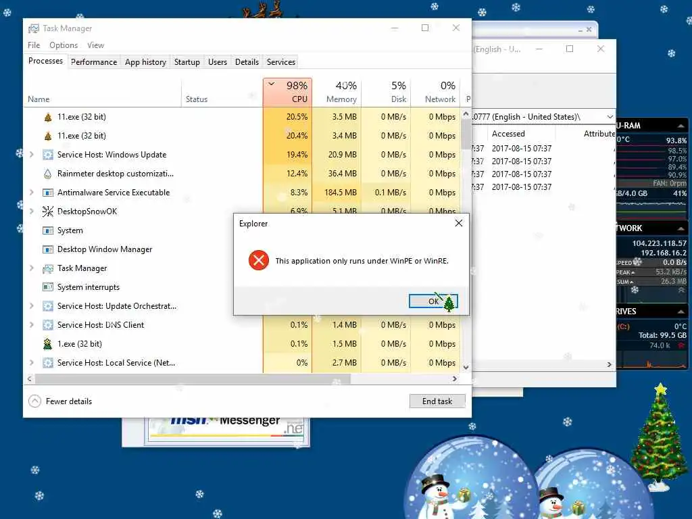Open the File menu in Task Manager
This screenshot has height=519, width=692.
point(34,45)
